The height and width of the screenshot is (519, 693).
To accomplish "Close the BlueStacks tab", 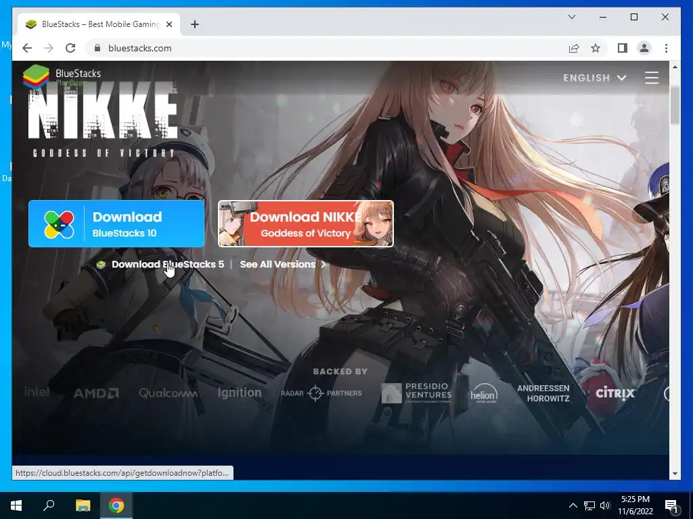I will [169, 25].
